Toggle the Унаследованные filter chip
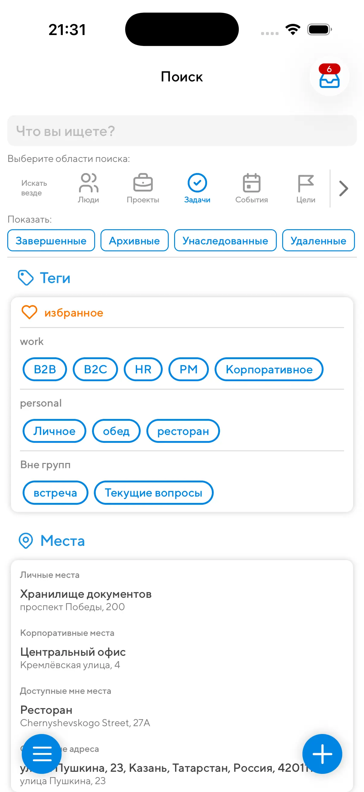 [225, 240]
